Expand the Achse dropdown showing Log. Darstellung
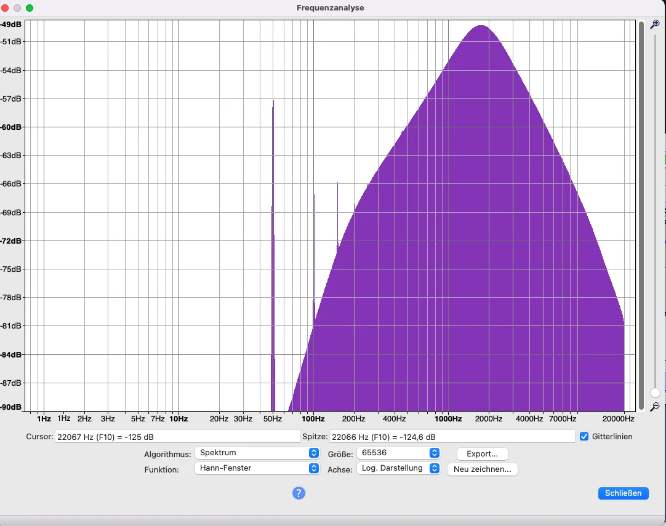The image size is (666, 526). click(x=398, y=468)
